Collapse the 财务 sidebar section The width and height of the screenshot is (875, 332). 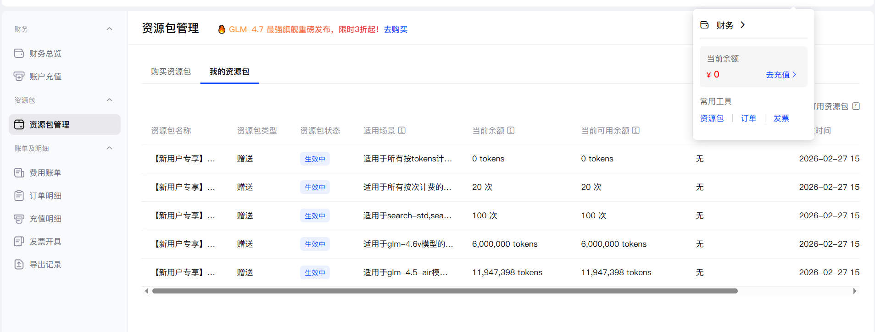(x=109, y=29)
